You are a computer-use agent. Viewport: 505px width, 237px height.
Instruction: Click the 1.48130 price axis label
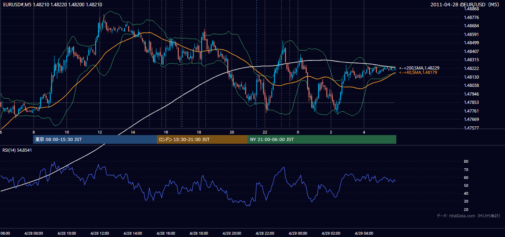pyautogui.click(x=471, y=77)
